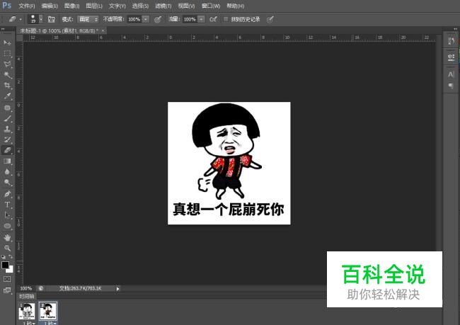460x325 pixels.
Task: Select the Polygonal Lasso tool
Action: pos(7,64)
